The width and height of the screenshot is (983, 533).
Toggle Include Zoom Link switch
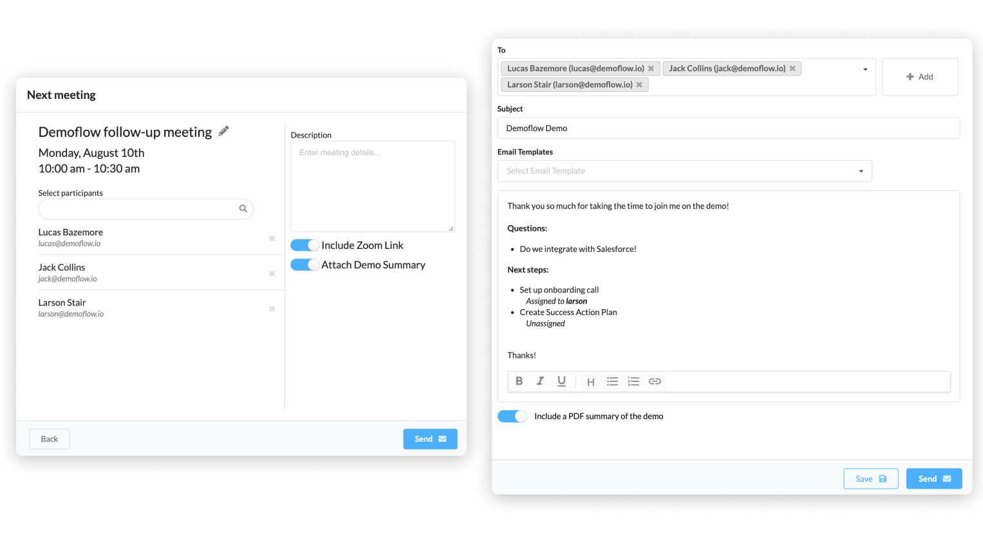click(x=304, y=245)
